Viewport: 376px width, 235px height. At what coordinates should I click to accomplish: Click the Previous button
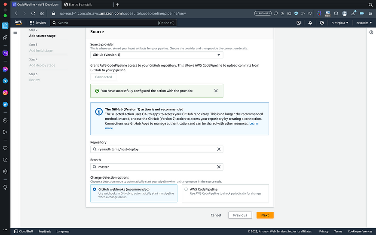[x=240, y=215]
